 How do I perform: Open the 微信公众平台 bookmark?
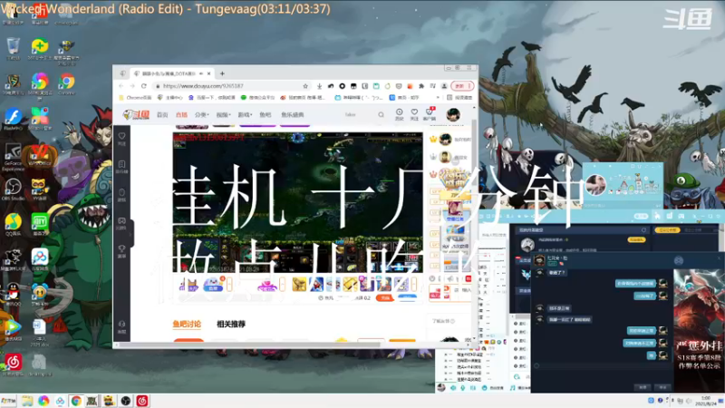(257, 98)
